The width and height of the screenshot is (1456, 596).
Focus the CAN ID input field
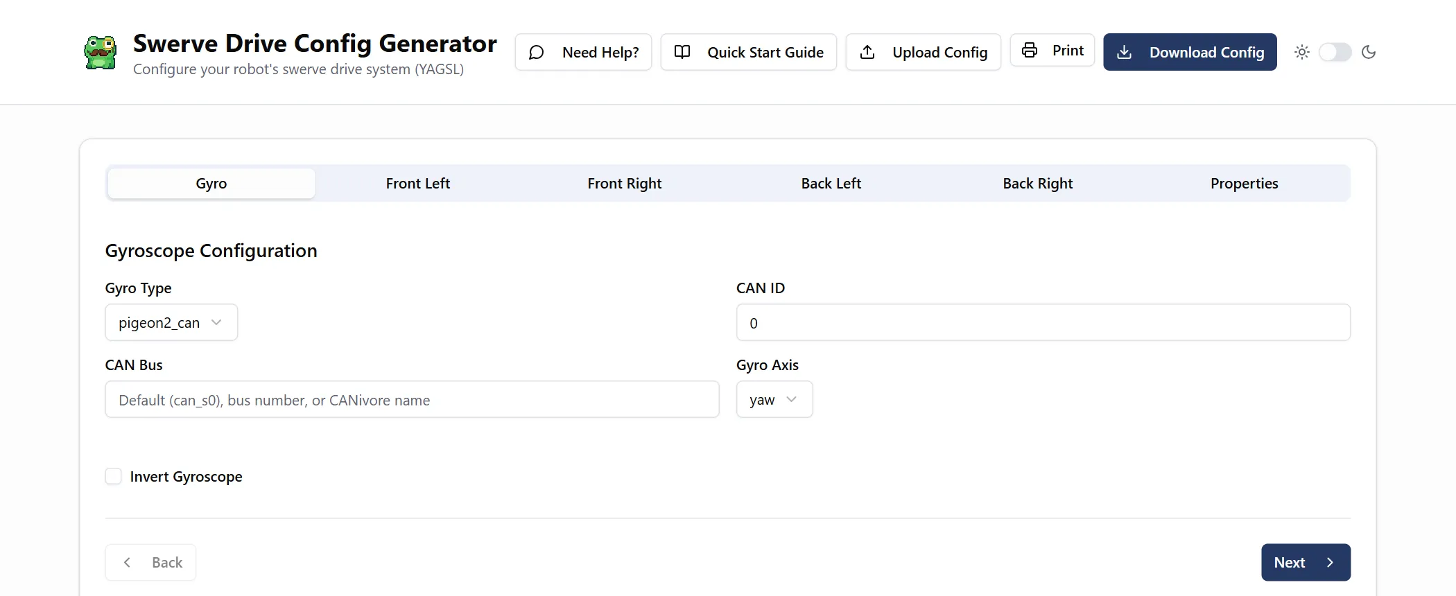pyautogui.click(x=1043, y=322)
